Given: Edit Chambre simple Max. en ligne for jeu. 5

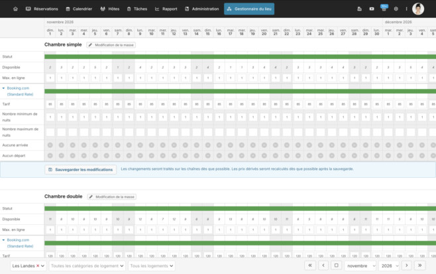Looking at the screenshot, I should (95, 78).
